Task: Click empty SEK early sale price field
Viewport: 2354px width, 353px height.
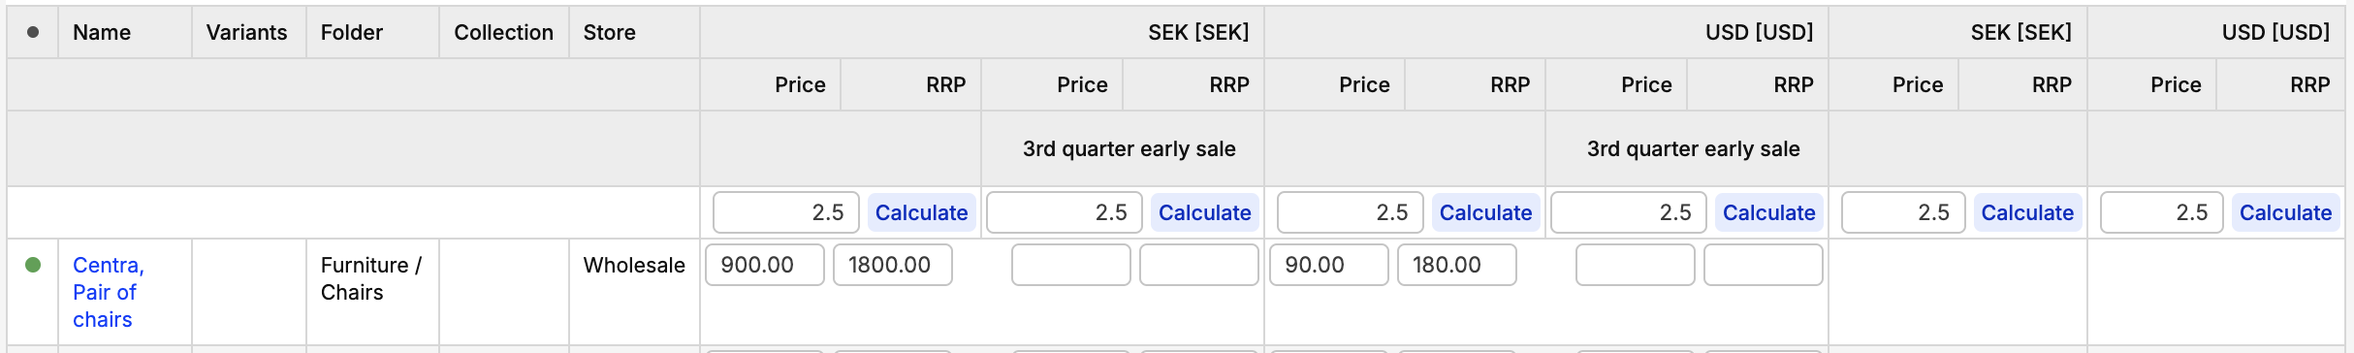Action: pyautogui.click(x=1071, y=265)
